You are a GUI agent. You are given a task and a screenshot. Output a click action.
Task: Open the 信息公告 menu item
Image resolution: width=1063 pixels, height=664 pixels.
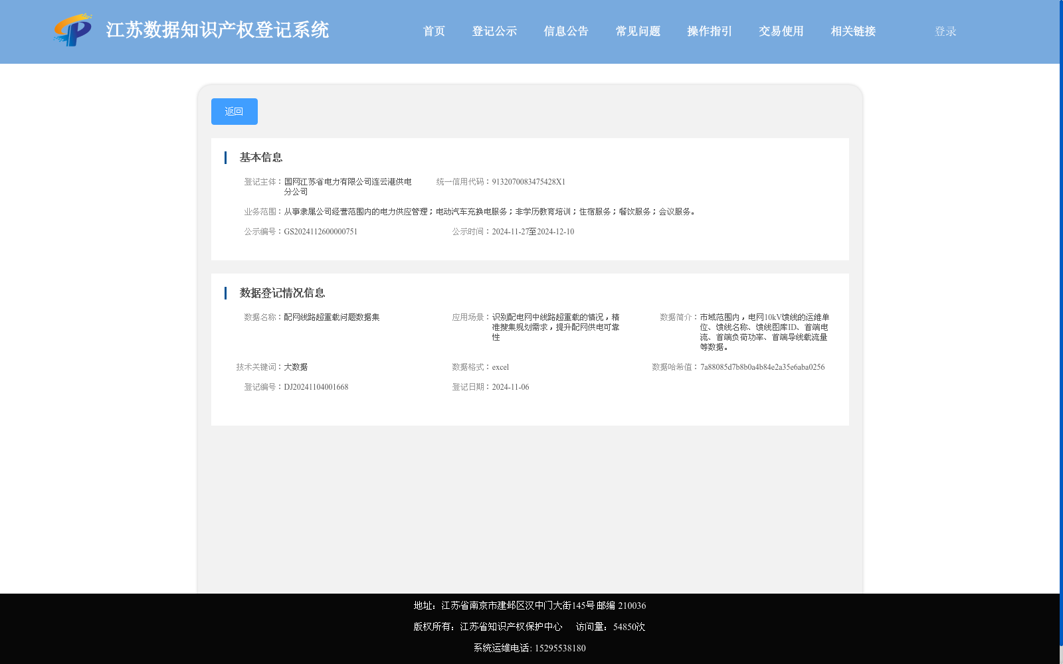click(x=566, y=31)
